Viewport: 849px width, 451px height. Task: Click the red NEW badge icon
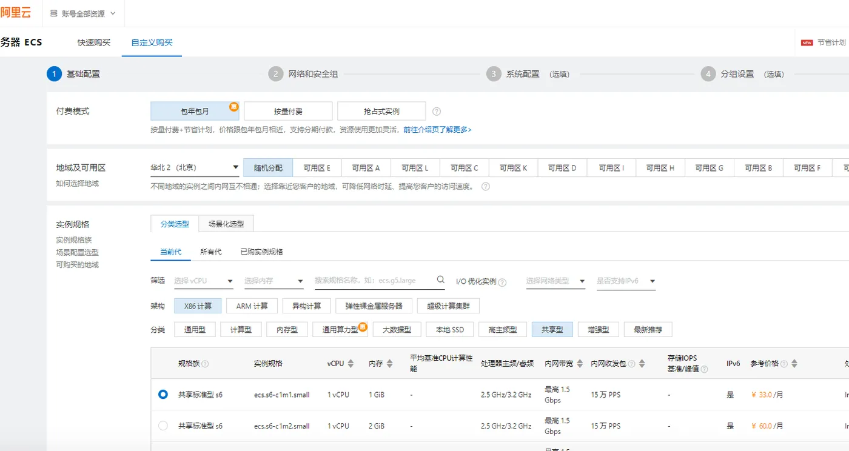pyautogui.click(x=807, y=43)
